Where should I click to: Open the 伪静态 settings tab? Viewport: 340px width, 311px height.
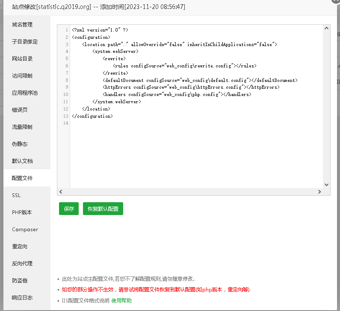pyautogui.click(x=20, y=144)
